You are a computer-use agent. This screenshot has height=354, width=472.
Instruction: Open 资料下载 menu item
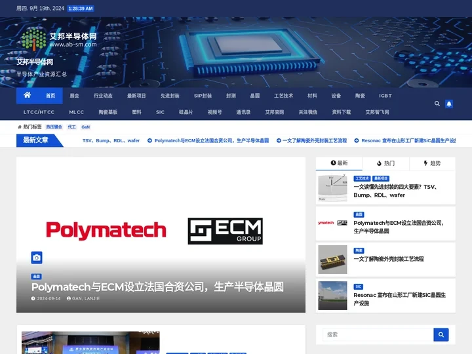click(x=342, y=112)
